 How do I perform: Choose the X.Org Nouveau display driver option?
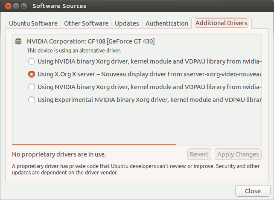coord(32,74)
